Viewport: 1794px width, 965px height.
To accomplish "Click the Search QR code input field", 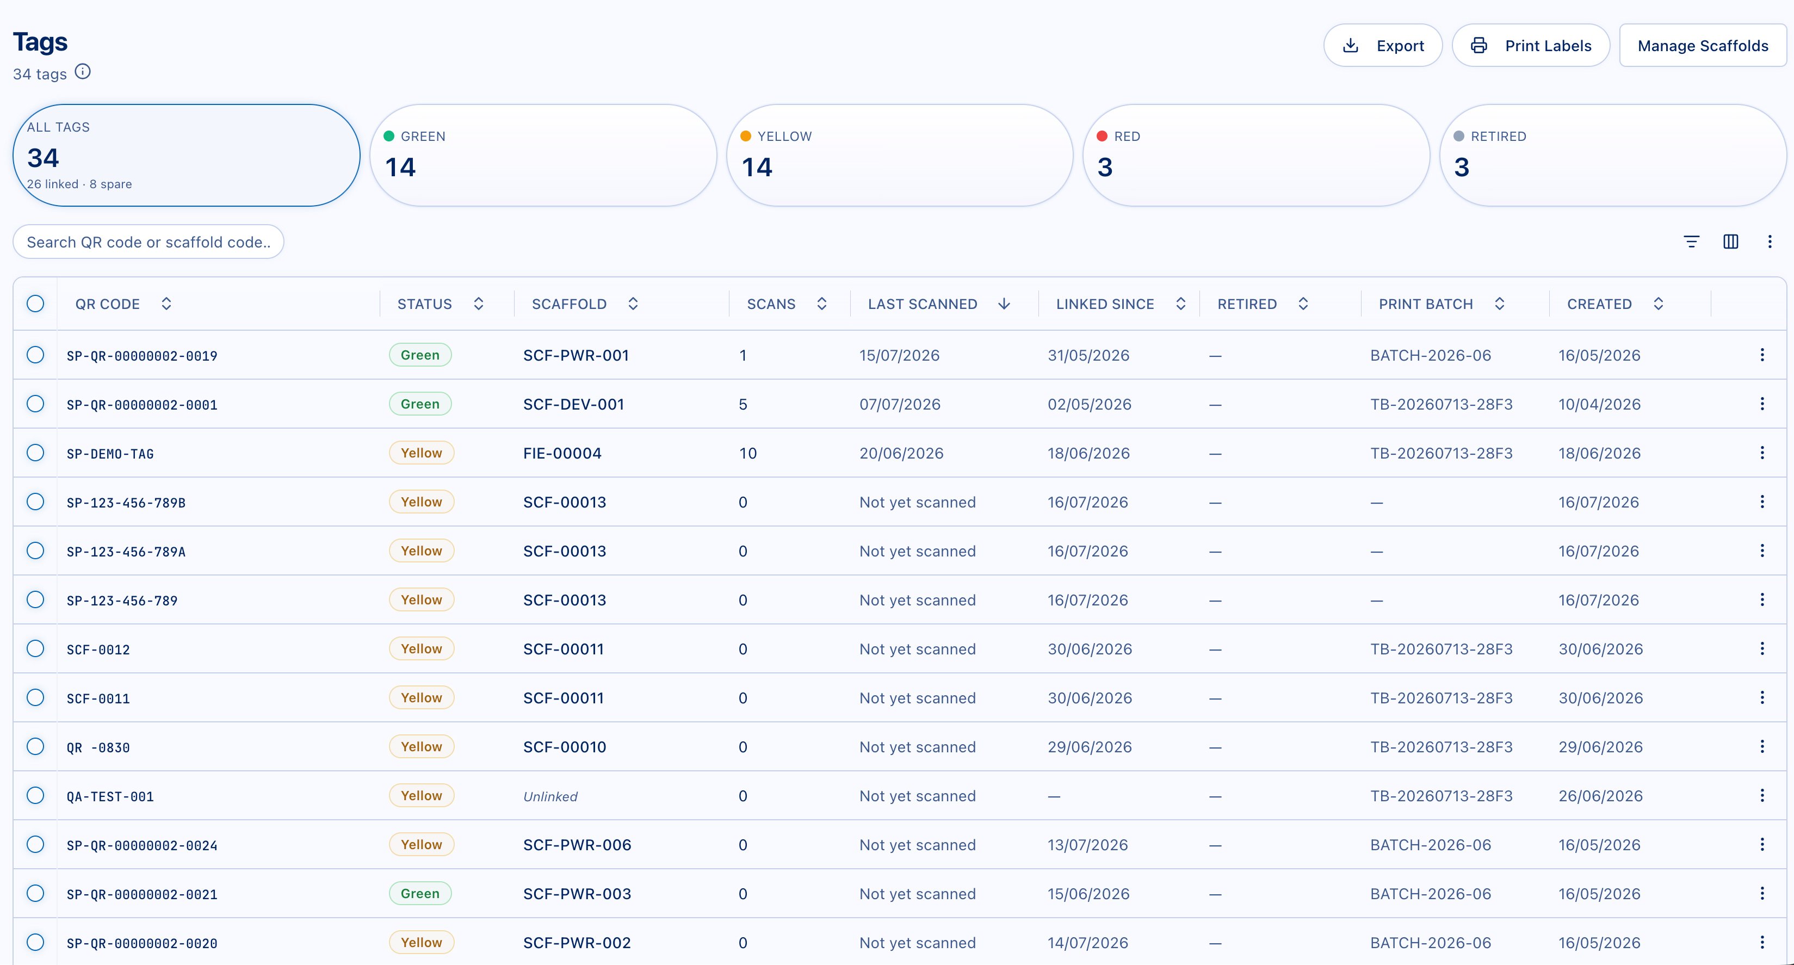I will (149, 242).
